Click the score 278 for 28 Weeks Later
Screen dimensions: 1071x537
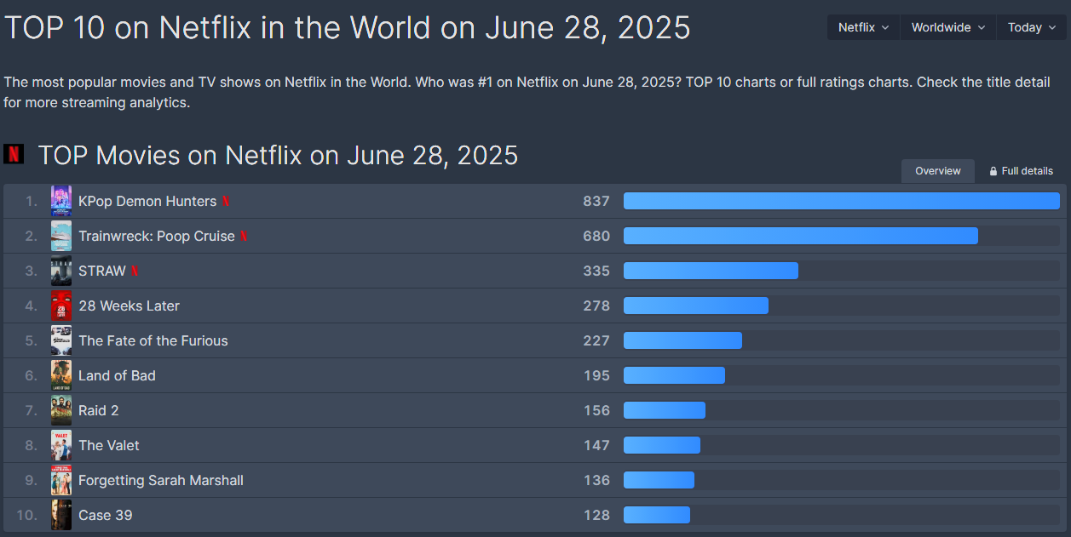click(596, 306)
